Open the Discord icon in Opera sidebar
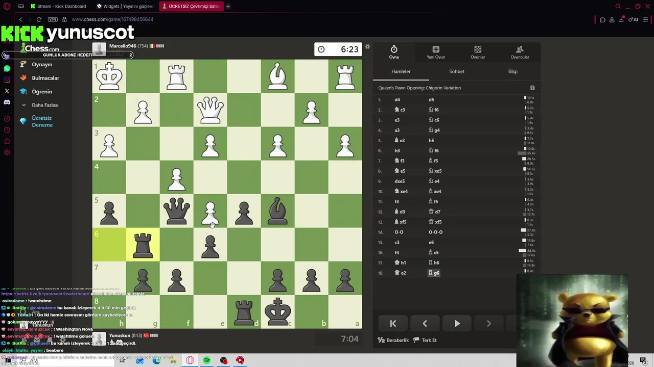 [x=7, y=102]
